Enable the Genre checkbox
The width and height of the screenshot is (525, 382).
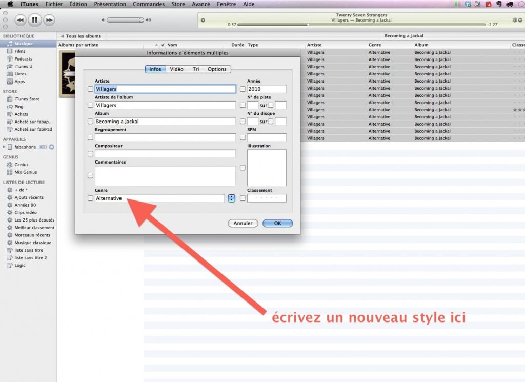tap(90, 198)
